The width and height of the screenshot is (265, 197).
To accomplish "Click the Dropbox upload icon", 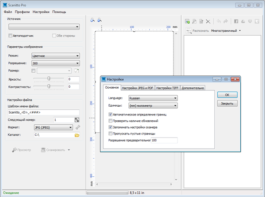I will pos(250,21).
